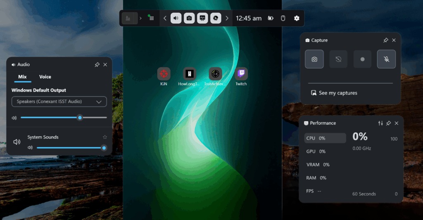This screenshot has width=423, height=220.
Task: Click the System Sounds volume slider
Action: click(x=69, y=148)
